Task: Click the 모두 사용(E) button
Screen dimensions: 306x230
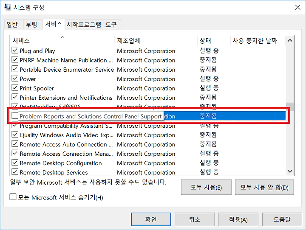Action: pyautogui.click(x=206, y=187)
